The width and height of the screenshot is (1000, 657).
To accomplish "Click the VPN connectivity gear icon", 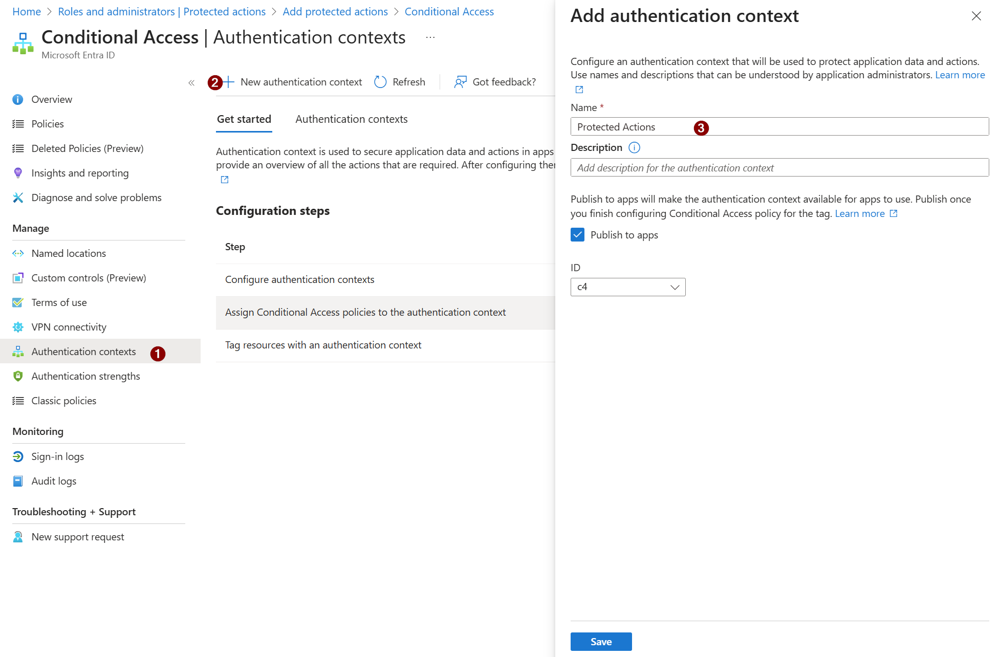I will point(18,327).
